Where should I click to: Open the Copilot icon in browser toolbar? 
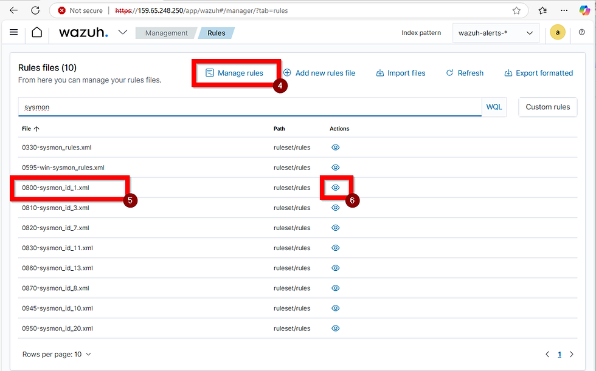coord(584,10)
